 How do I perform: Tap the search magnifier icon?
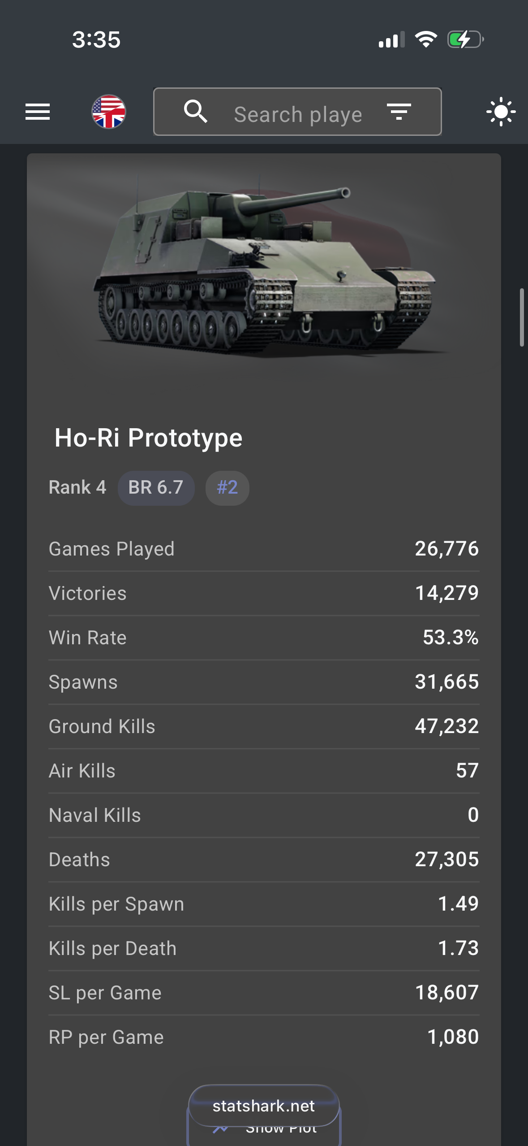tap(196, 112)
